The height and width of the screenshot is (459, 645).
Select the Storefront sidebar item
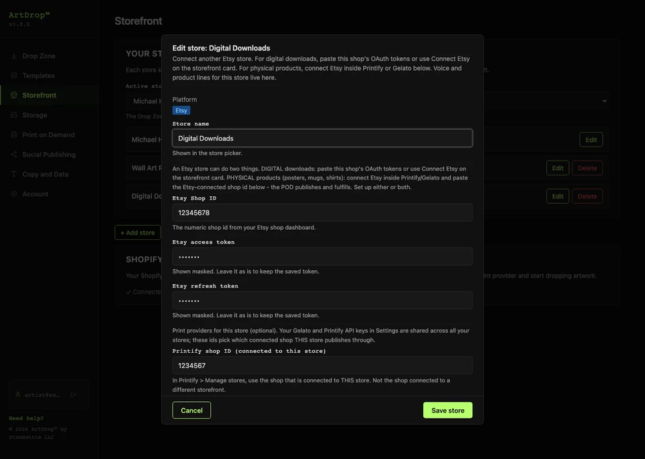(x=49, y=95)
